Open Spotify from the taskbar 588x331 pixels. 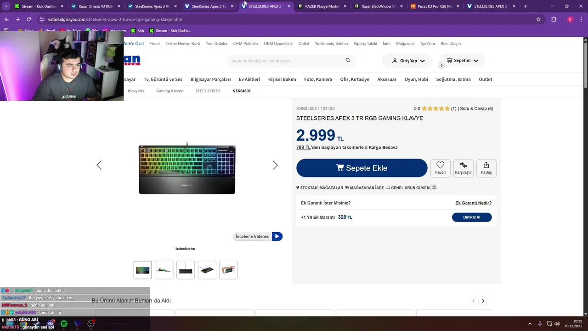(64, 324)
